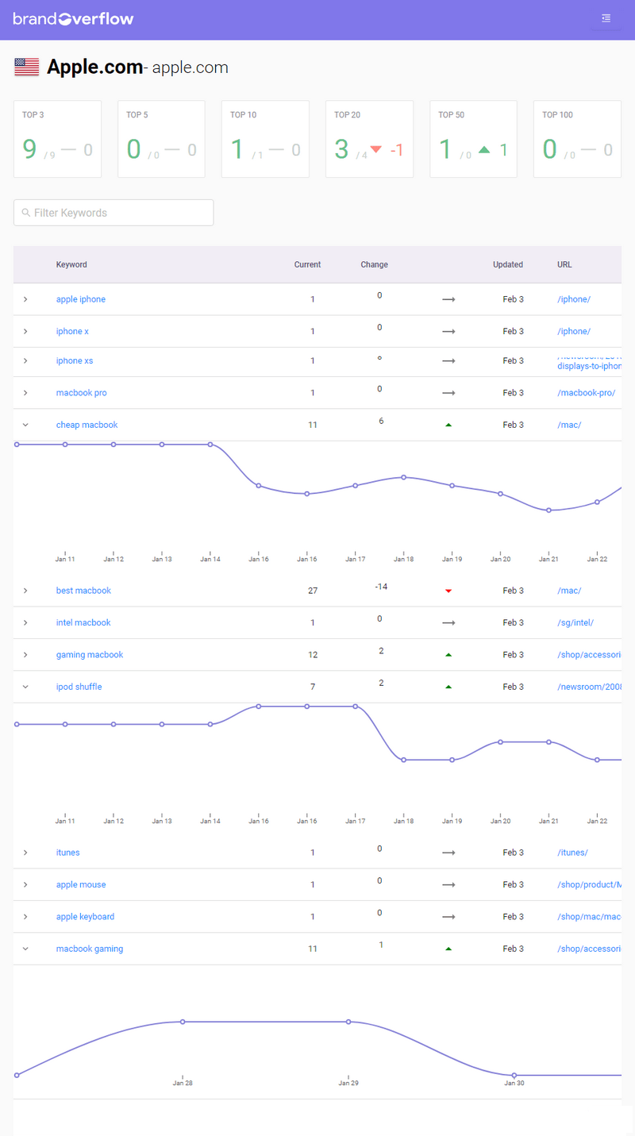This screenshot has width=635, height=1136.
Task: Click the brandoverflow logo
Action: pos(73,18)
